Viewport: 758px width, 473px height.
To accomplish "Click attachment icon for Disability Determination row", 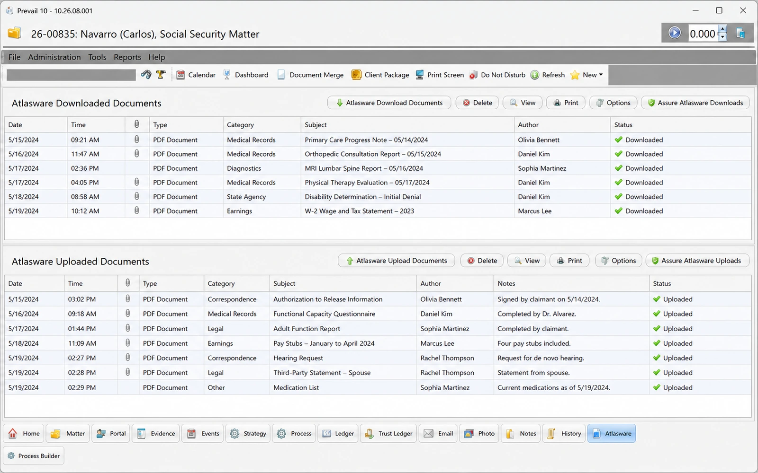I will [137, 196].
